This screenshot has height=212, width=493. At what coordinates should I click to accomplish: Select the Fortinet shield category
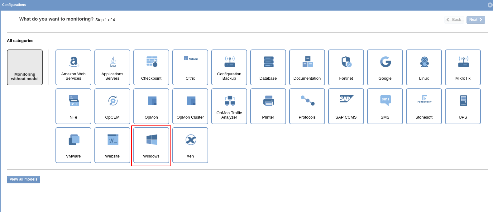(346, 67)
